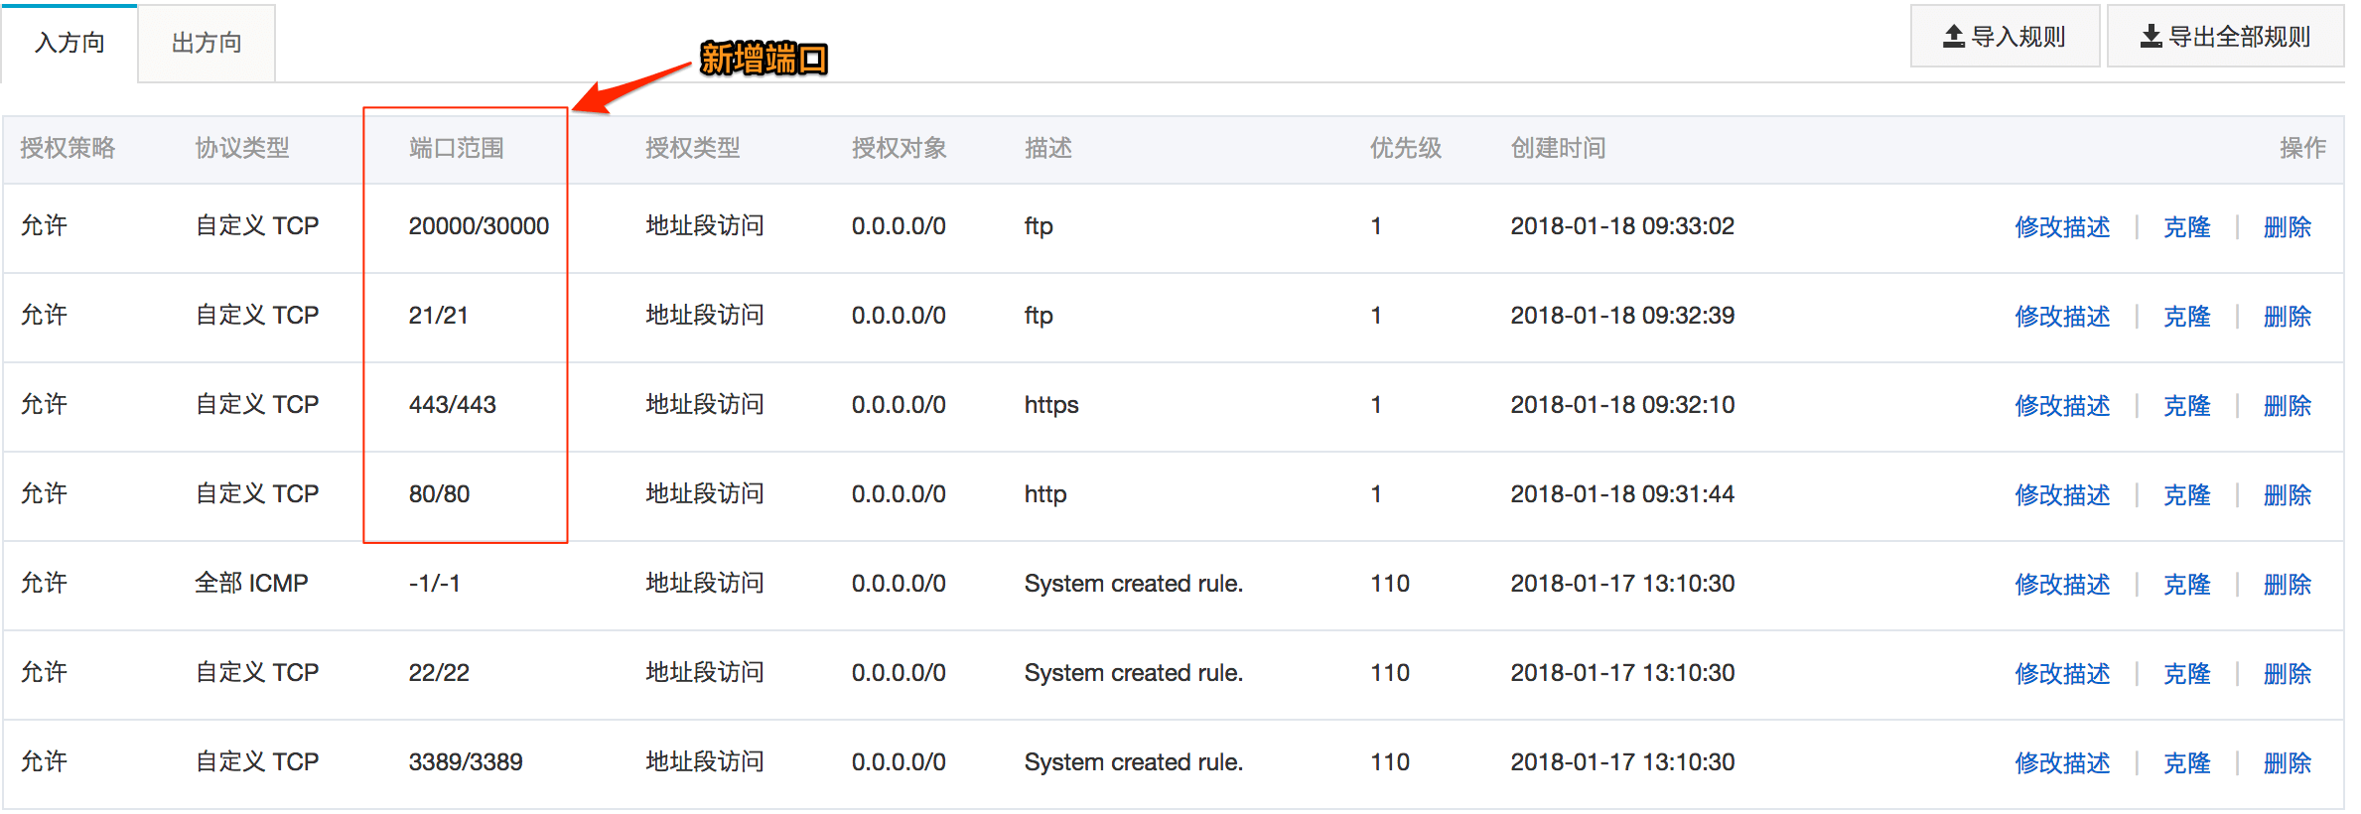This screenshot has width=2361, height=814.
Task: Edit description of the 21/21 rule
Action: (2062, 316)
